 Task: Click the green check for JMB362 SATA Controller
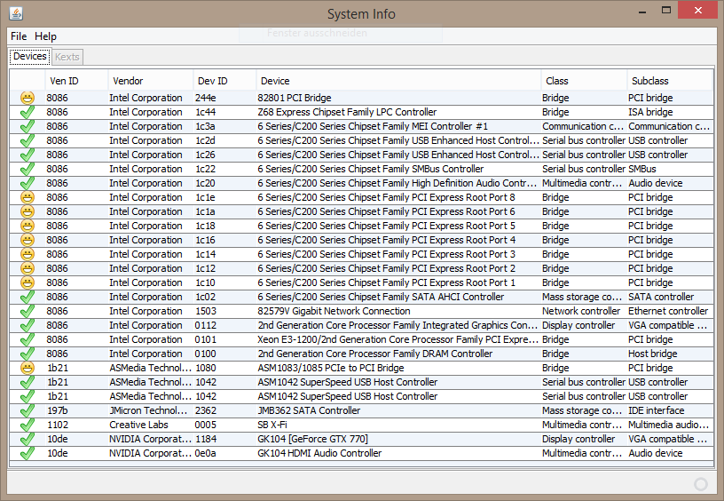pos(28,411)
